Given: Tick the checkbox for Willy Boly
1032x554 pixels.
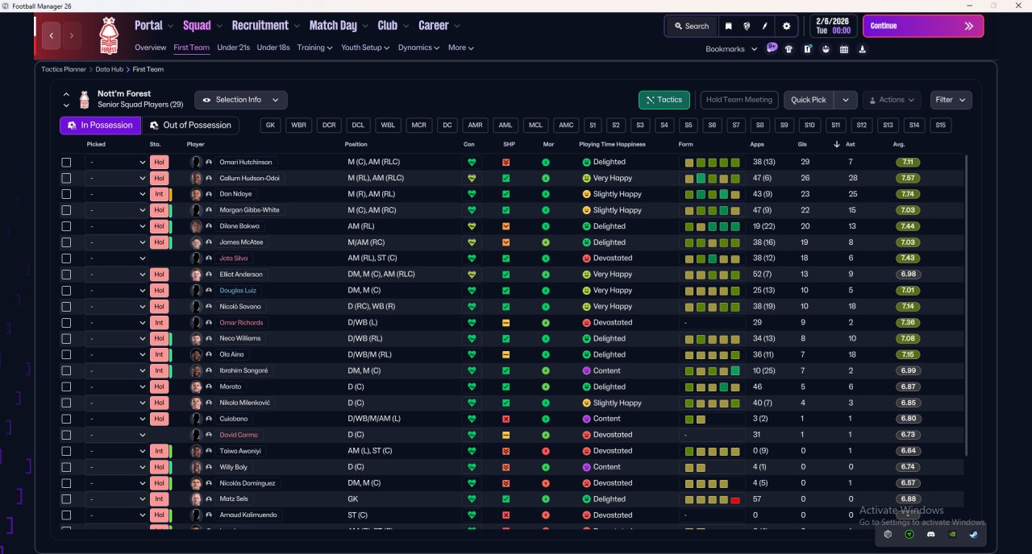Looking at the screenshot, I should coord(66,467).
